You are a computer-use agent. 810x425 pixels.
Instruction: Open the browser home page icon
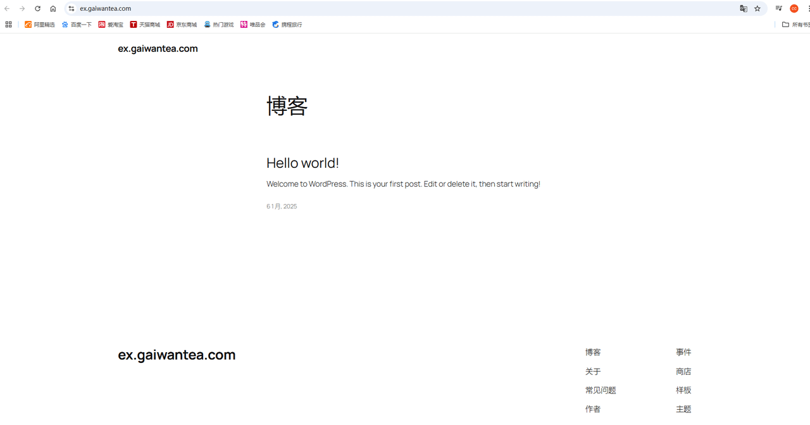[x=53, y=8]
